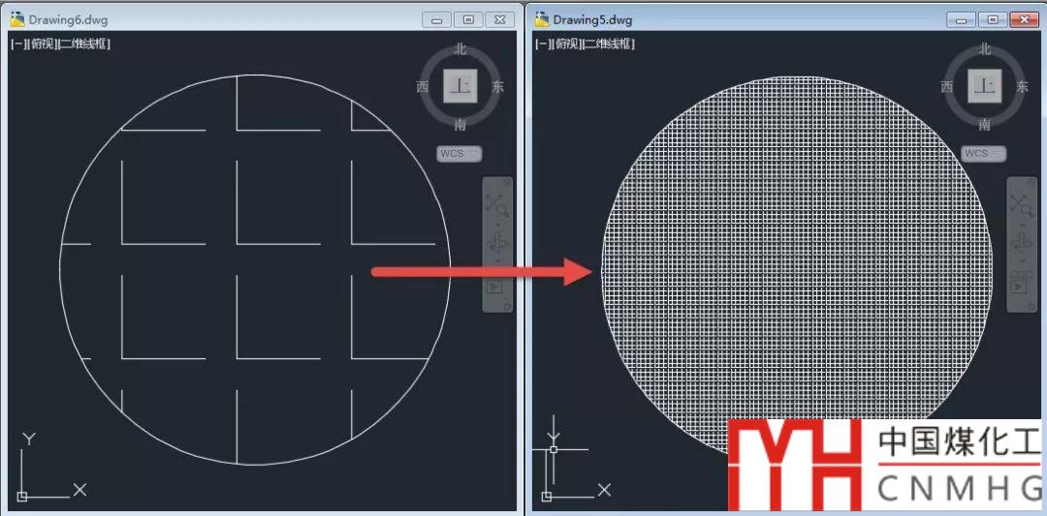Select north (北) on Drawing5 ViewCube compass

[x=984, y=49]
